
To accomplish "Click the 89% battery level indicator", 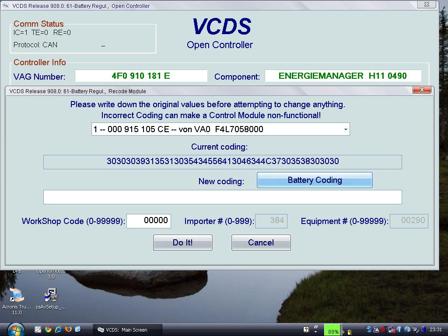I will pos(333,331).
